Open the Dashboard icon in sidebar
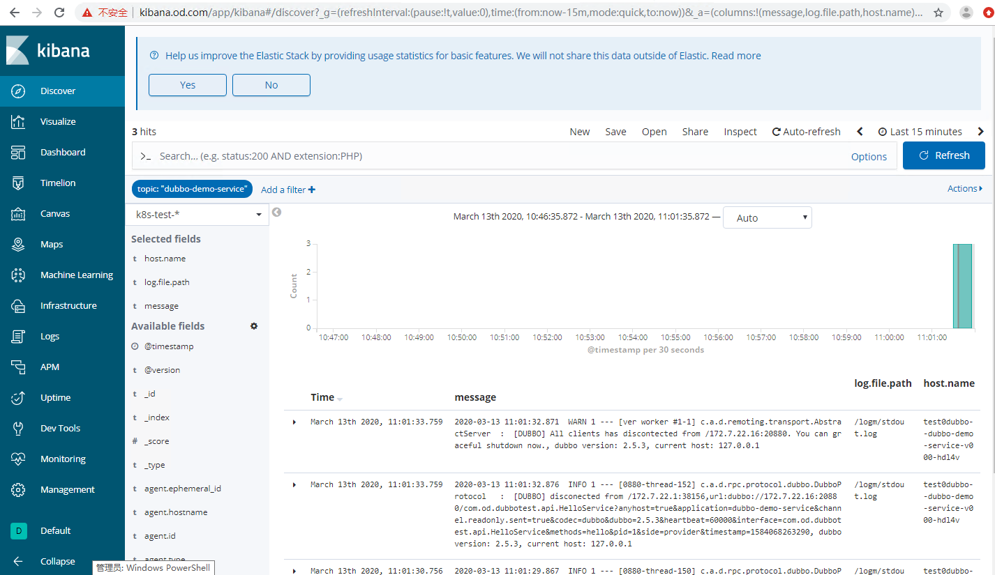Viewport: 995px width, 575px height. click(x=19, y=153)
